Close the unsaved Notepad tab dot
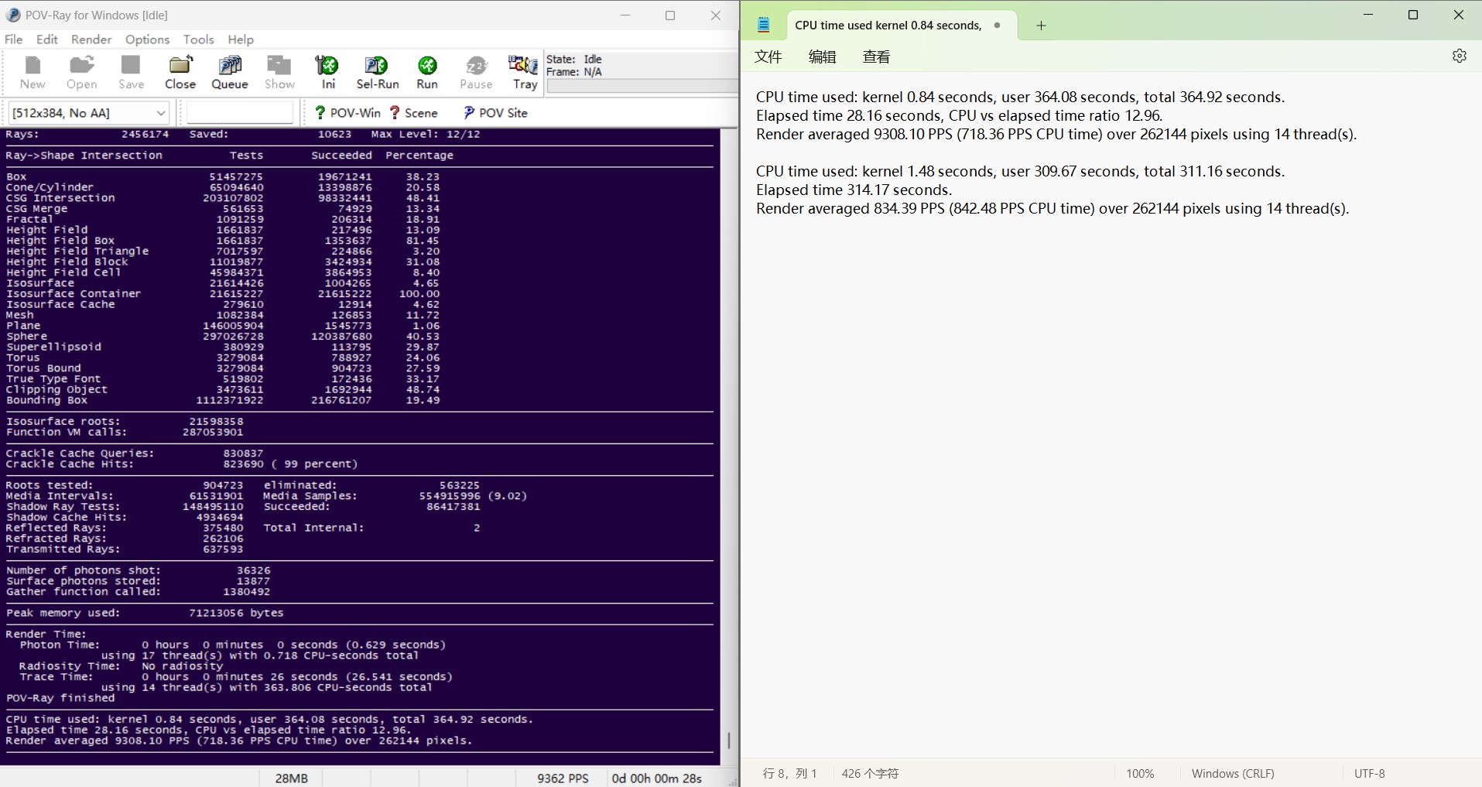 [x=997, y=25]
